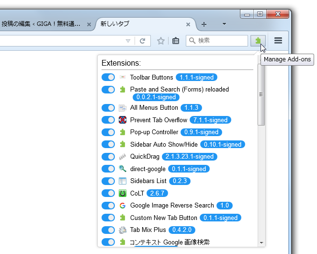
Task: Reload the current page
Action: (x=143, y=41)
